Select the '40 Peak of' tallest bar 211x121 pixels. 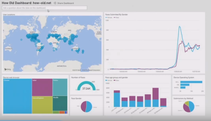155,97
